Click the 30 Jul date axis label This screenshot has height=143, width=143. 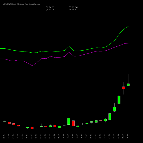pos(128,136)
